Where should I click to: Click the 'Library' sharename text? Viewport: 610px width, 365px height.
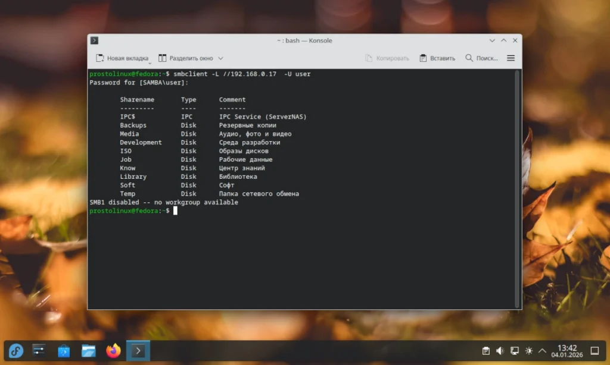(x=133, y=177)
